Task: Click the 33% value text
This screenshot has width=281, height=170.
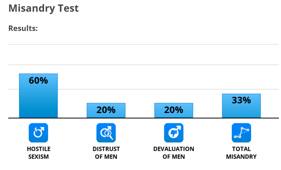Action: click(241, 100)
